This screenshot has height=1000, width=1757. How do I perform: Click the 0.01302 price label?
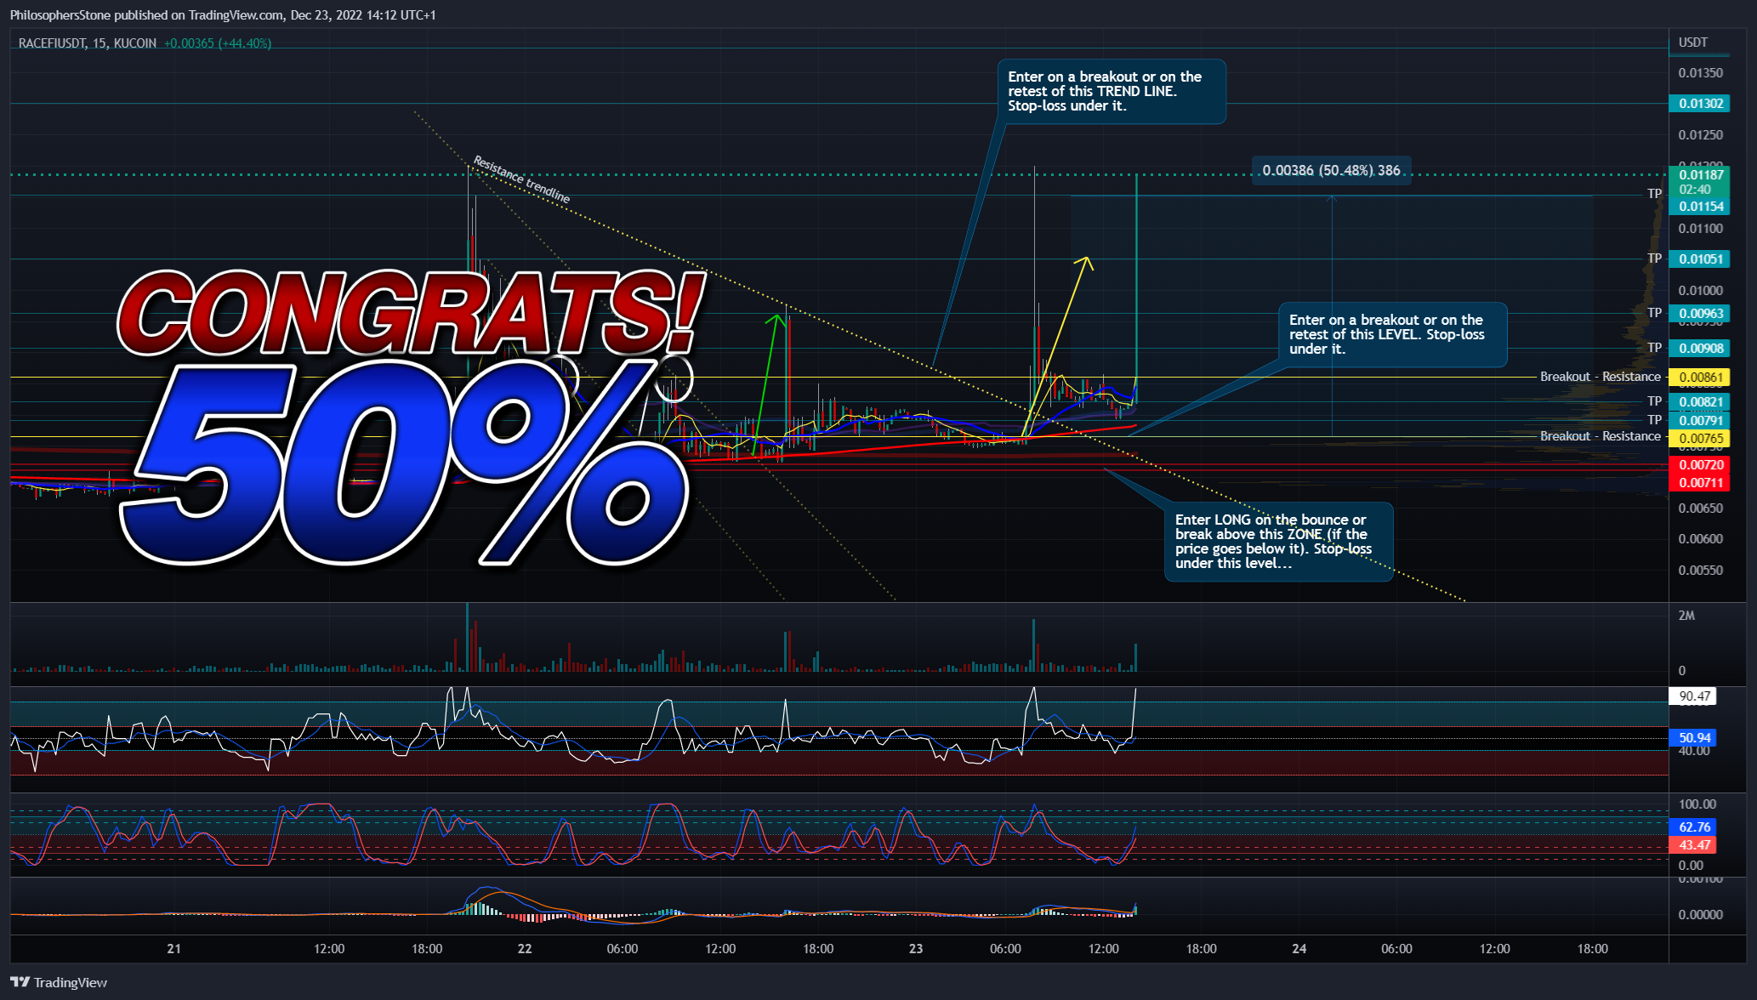[x=1700, y=104]
